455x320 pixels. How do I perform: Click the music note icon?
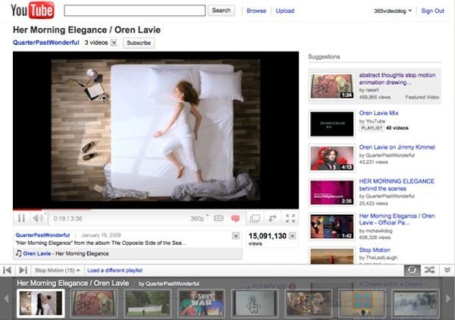point(18,253)
